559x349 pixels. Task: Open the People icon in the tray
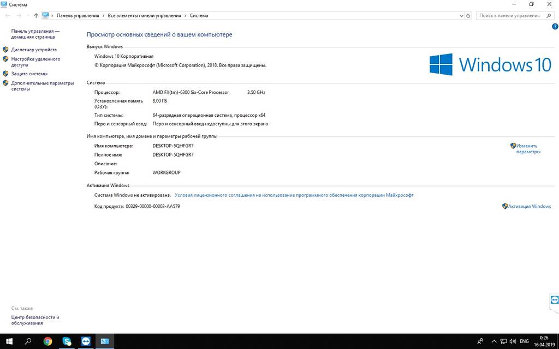(480, 341)
